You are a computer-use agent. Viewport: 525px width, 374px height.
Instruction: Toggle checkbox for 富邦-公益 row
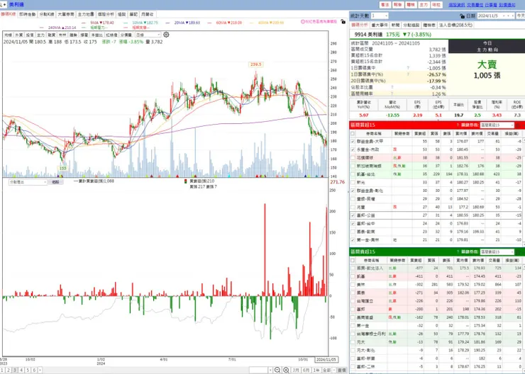coord(353,215)
